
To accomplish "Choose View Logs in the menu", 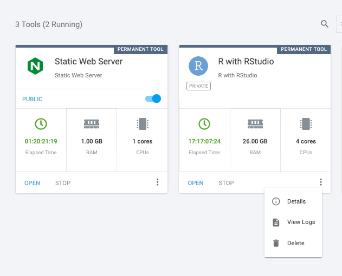I will (293, 222).
